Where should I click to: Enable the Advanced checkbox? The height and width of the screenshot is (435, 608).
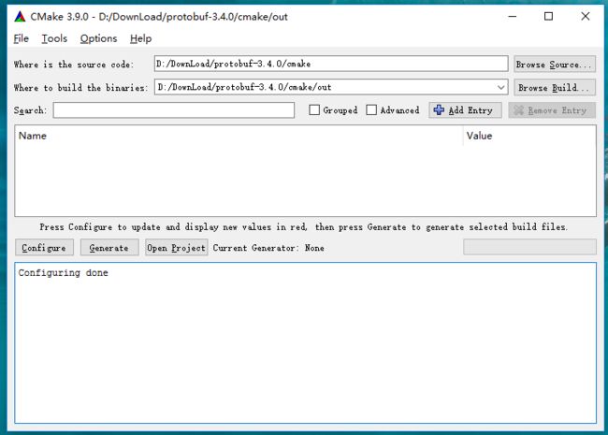pos(371,110)
